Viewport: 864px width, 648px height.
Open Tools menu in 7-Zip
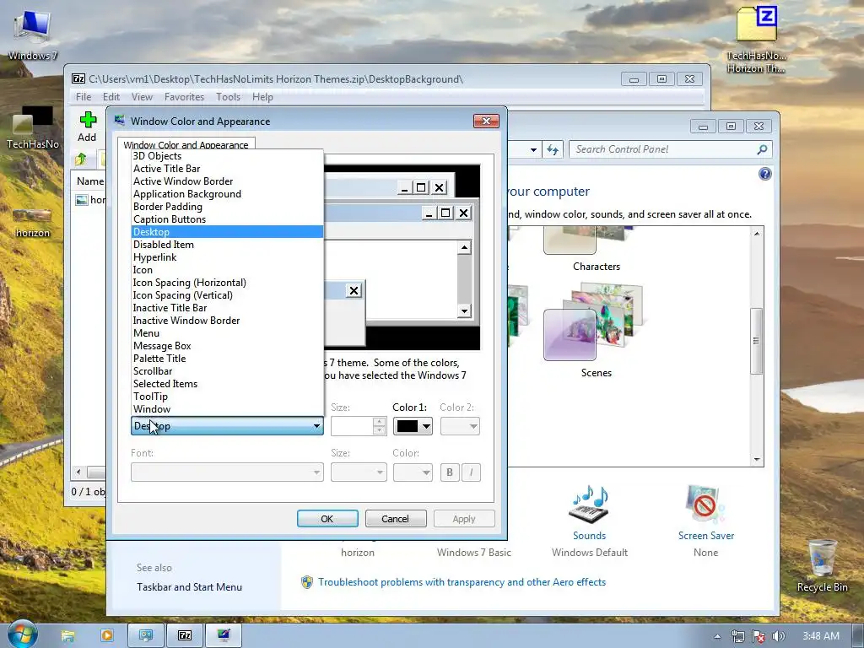click(x=228, y=97)
